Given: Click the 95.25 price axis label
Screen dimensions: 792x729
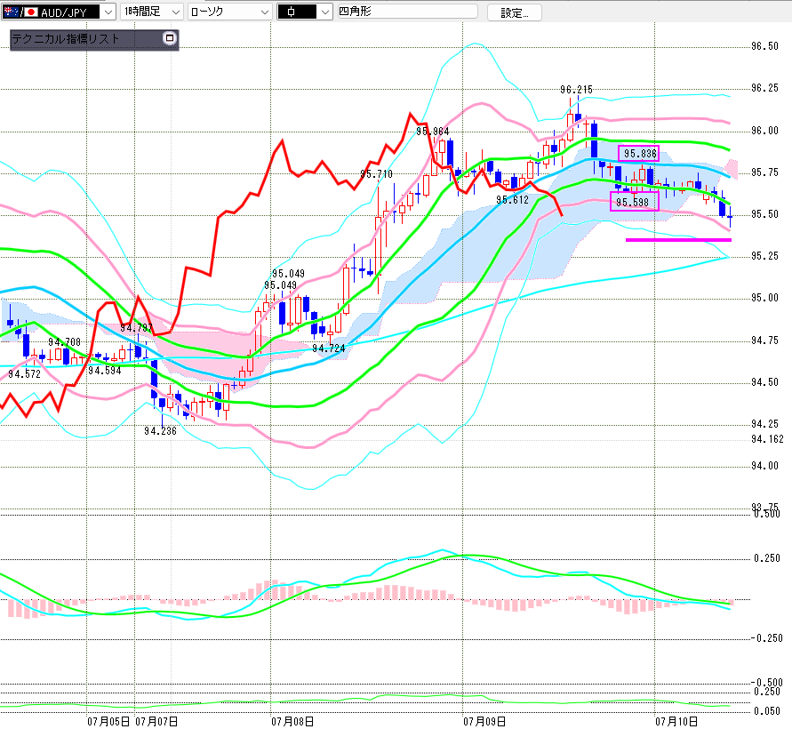Looking at the screenshot, I should pos(764,256).
